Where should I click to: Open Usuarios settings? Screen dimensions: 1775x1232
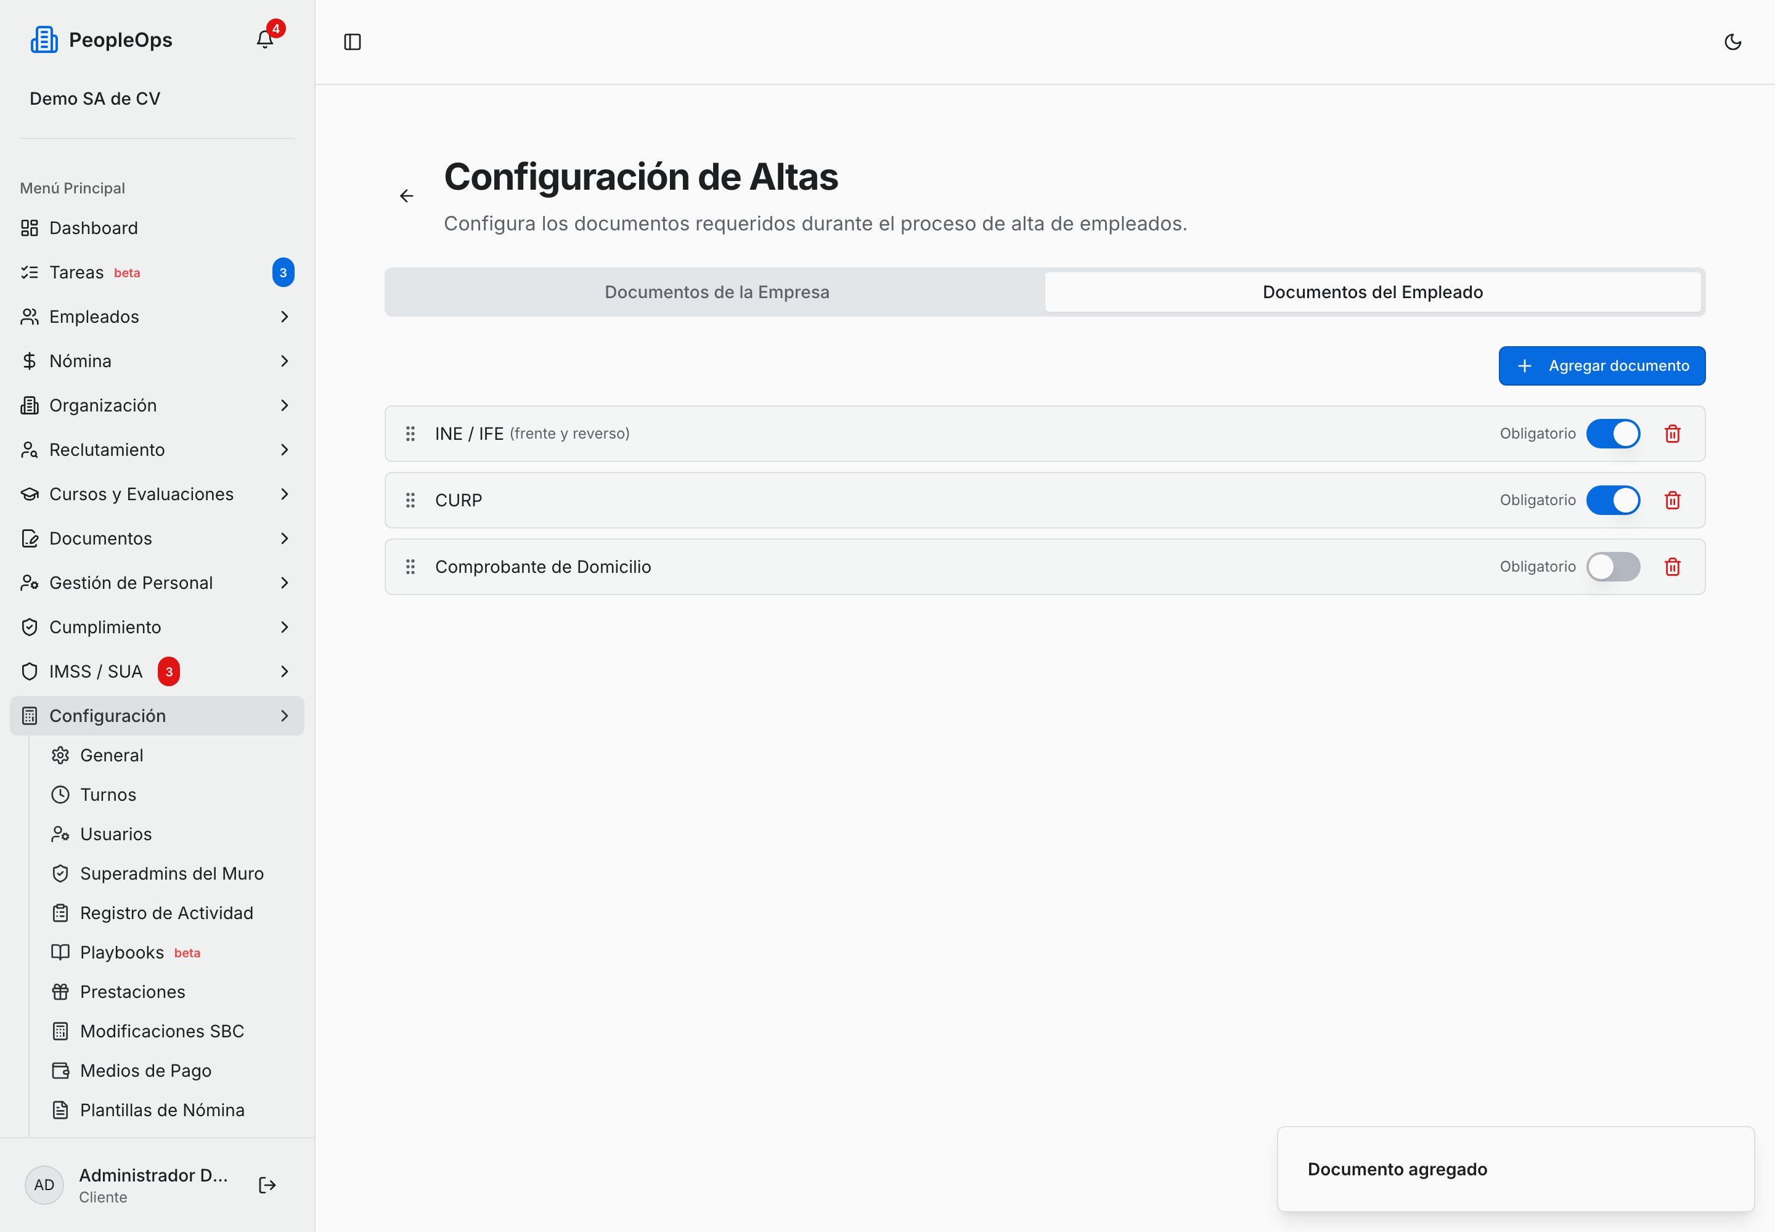[x=116, y=833]
